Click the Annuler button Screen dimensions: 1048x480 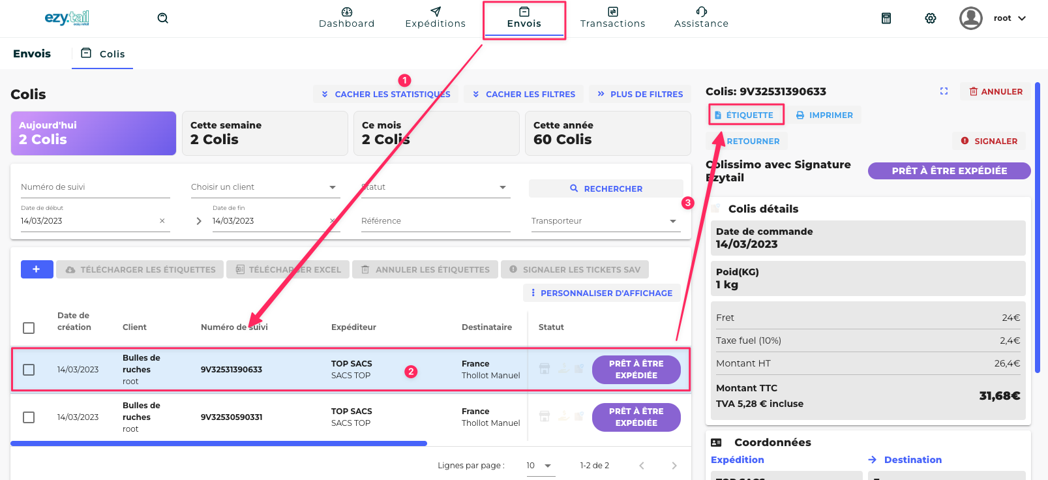pyautogui.click(x=996, y=92)
